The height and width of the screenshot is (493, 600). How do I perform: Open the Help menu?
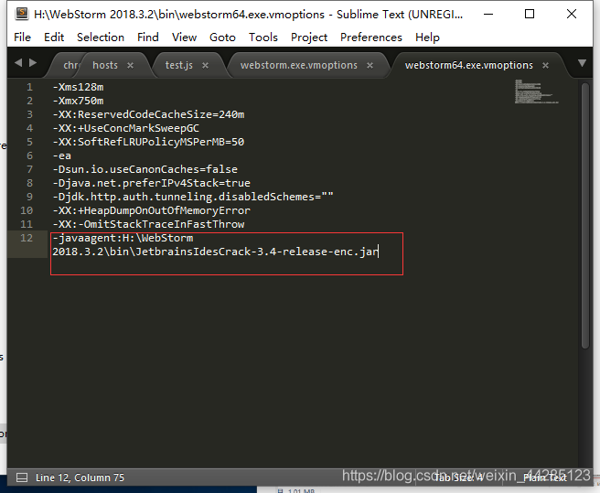(427, 38)
